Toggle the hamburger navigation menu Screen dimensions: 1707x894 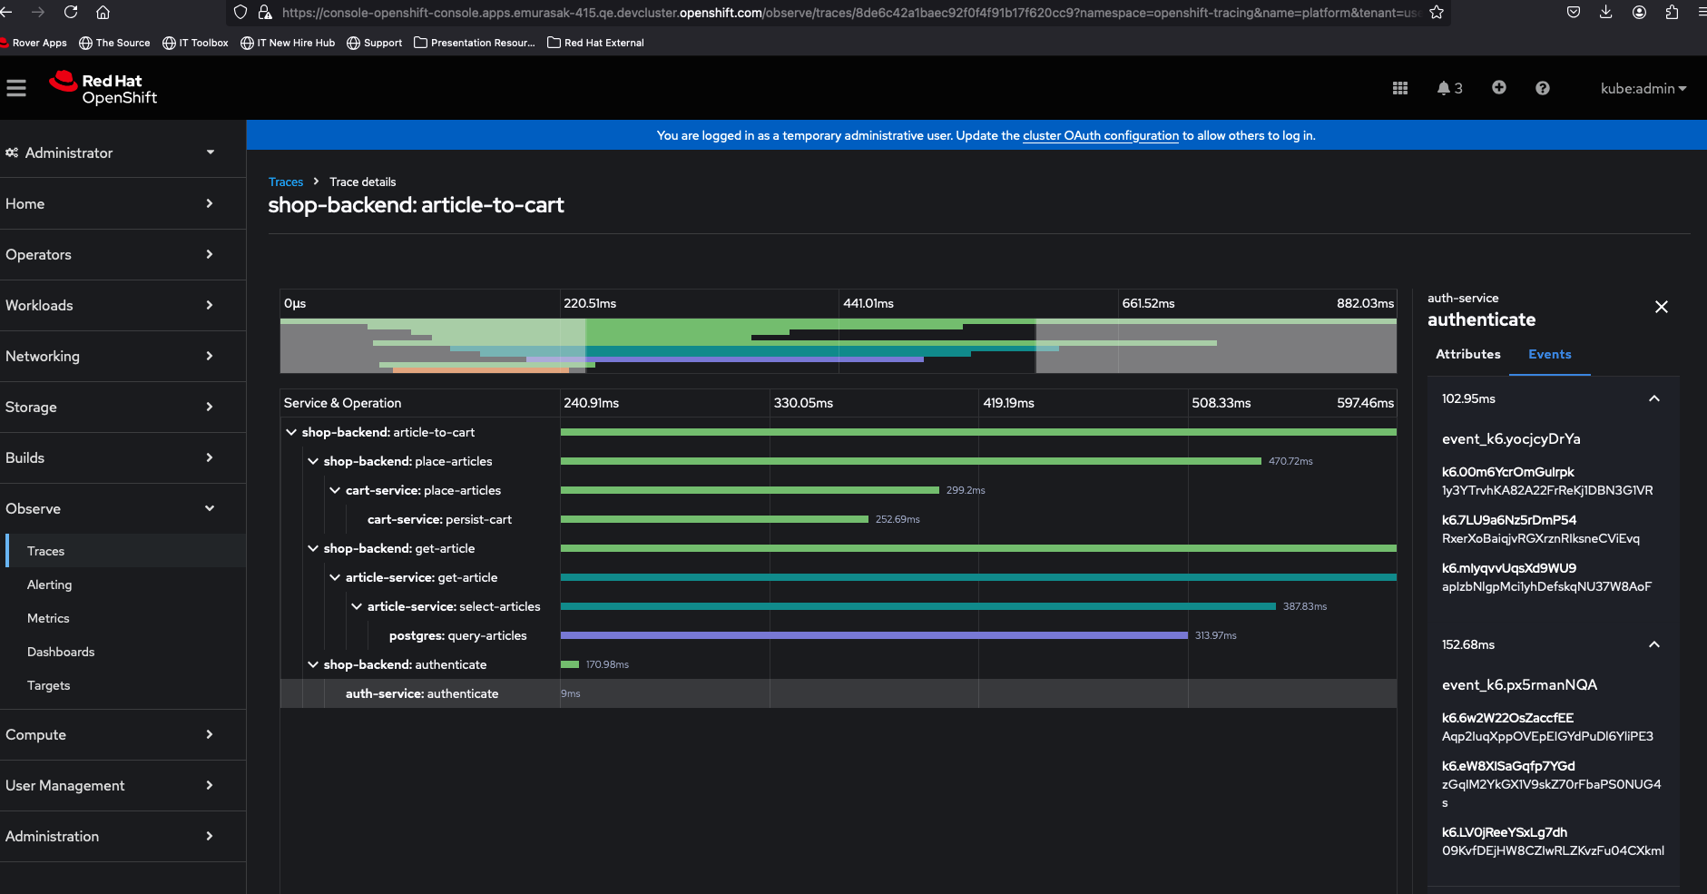coord(16,88)
